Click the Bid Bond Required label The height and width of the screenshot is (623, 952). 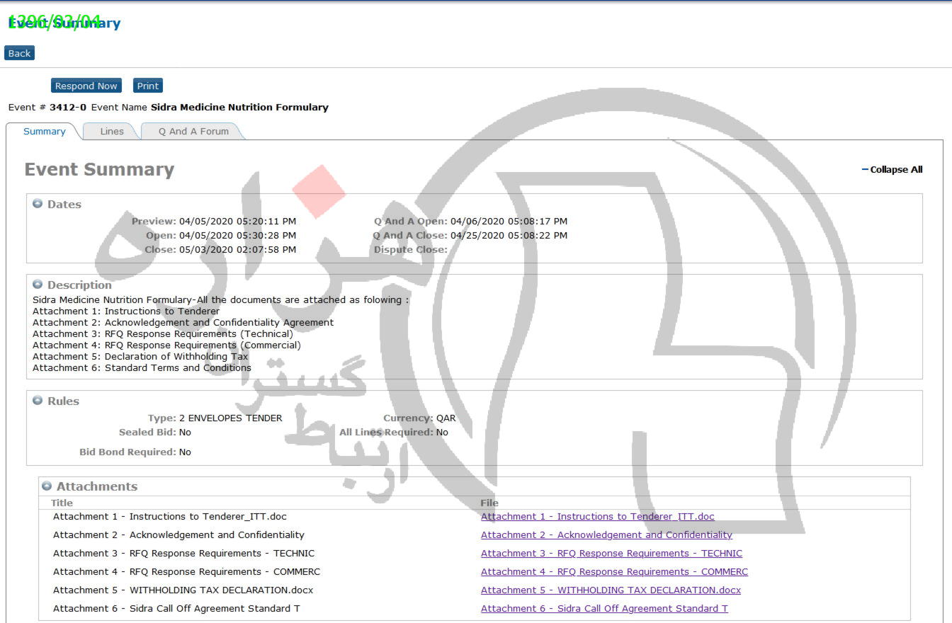click(127, 452)
